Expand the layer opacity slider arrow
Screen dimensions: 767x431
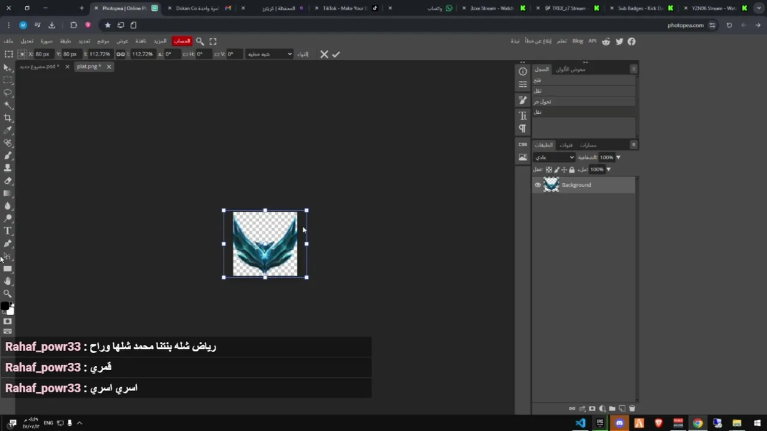[x=618, y=157]
